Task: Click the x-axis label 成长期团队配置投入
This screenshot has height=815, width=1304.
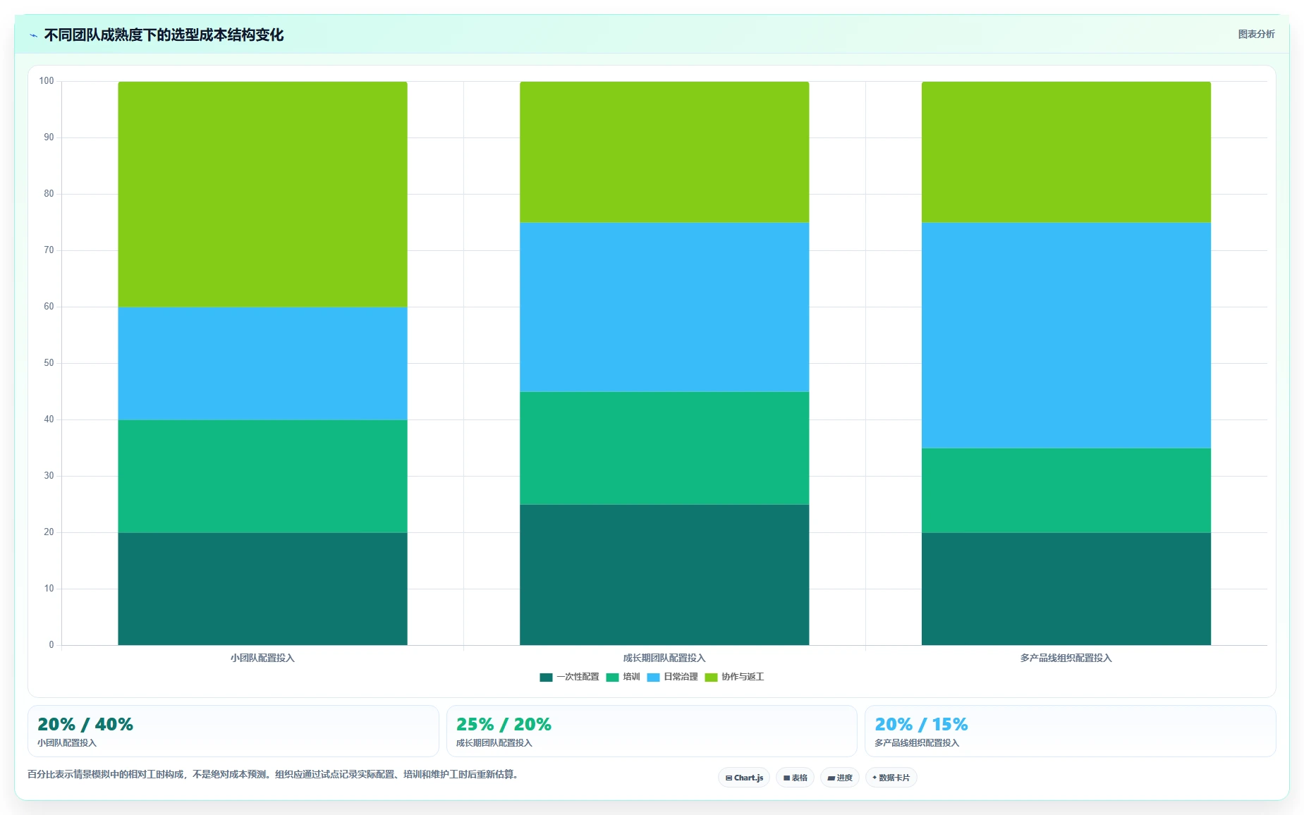Action: pyautogui.click(x=664, y=658)
